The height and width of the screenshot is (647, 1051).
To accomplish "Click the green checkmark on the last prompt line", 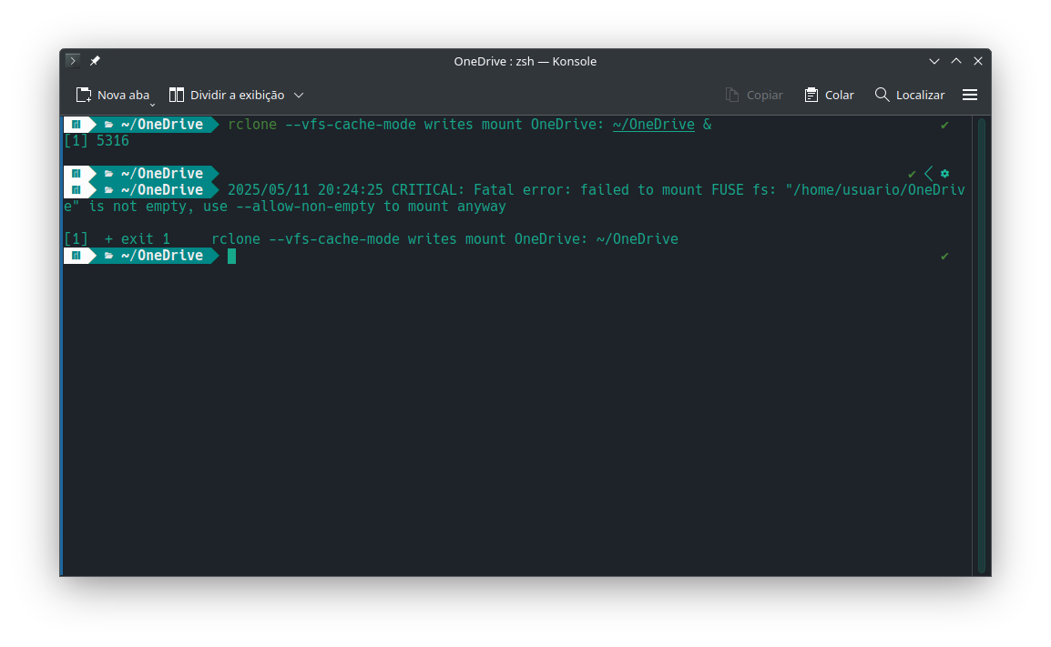I will click(944, 257).
